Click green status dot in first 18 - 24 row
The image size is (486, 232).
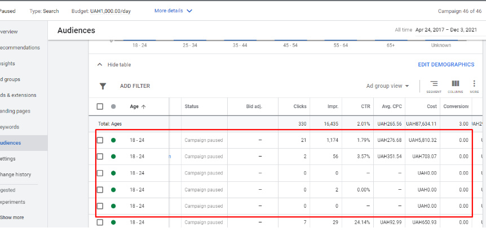(114, 140)
